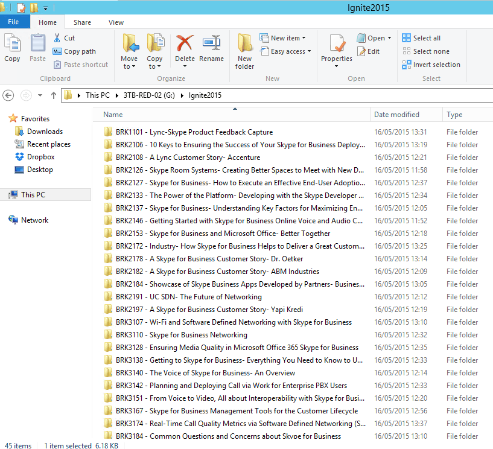Open the File menu
This screenshot has height=449, width=493.
13,22
